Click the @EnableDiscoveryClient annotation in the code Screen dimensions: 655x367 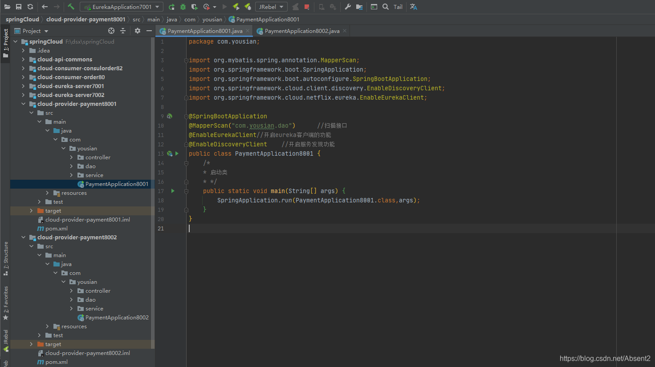tap(228, 144)
